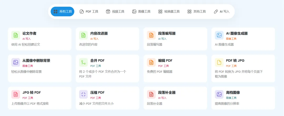Click the PDF 工具 tag under 压缩 PDF
Image resolution: width=284 pixels, height=116 pixels.
click(96, 98)
